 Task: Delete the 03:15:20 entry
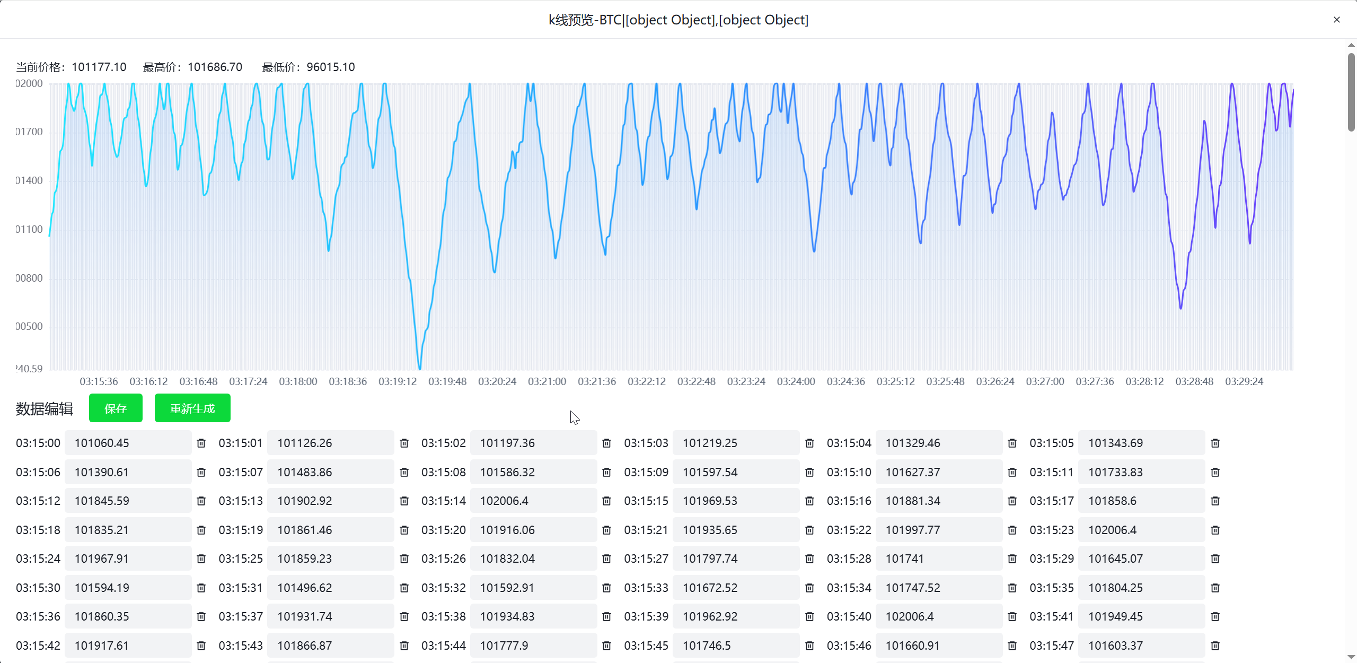tap(606, 530)
